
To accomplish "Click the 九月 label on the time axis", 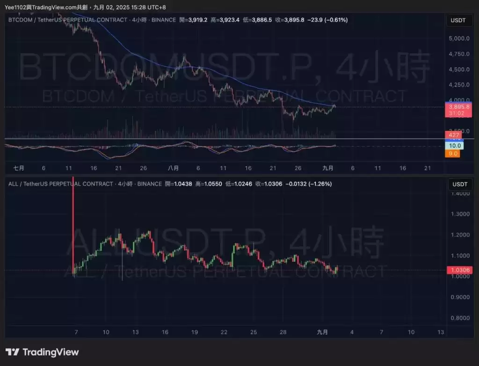I will click(x=328, y=168).
